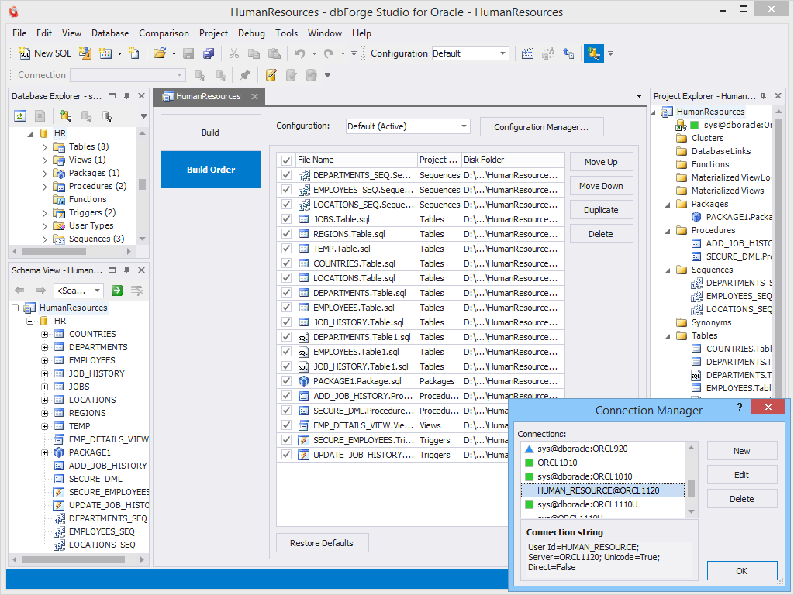Click the Schema View back arrow
The image size is (794, 595).
[x=19, y=290]
